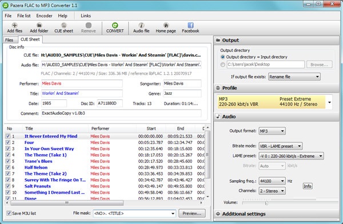Screen dimensions: 343x224
Task: Open the Help menu
Action: click(62, 16)
